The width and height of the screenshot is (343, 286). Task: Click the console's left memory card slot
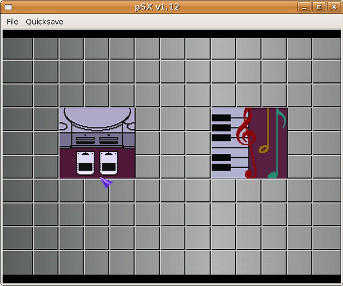pyautogui.click(x=85, y=140)
